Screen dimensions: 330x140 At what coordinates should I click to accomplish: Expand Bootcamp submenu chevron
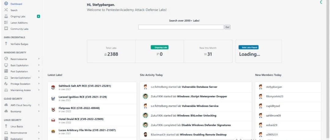39,111
